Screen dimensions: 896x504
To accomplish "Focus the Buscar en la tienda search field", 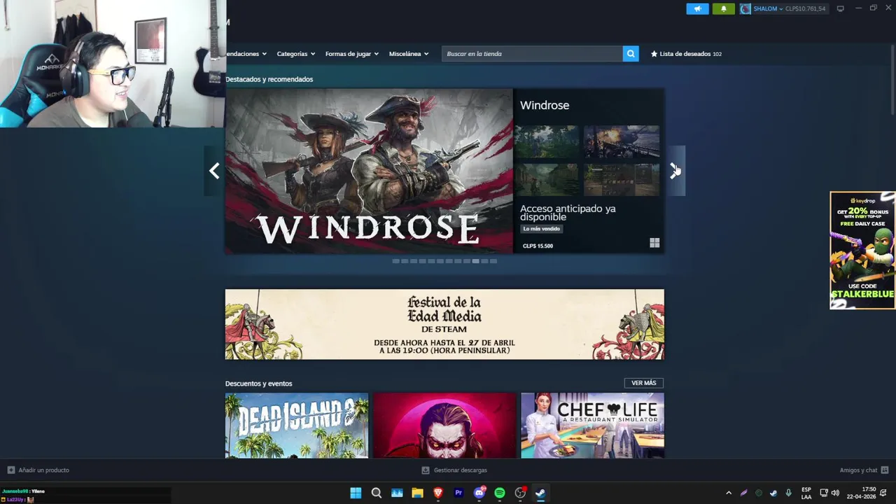I will coord(532,54).
